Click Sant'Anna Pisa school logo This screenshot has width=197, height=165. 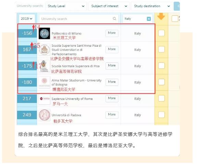(44, 50)
